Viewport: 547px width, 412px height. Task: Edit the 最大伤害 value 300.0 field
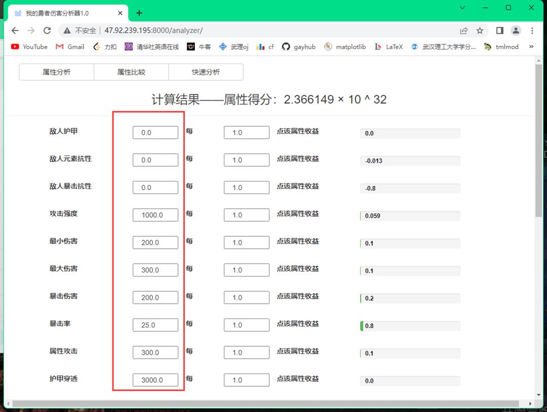coord(155,270)
